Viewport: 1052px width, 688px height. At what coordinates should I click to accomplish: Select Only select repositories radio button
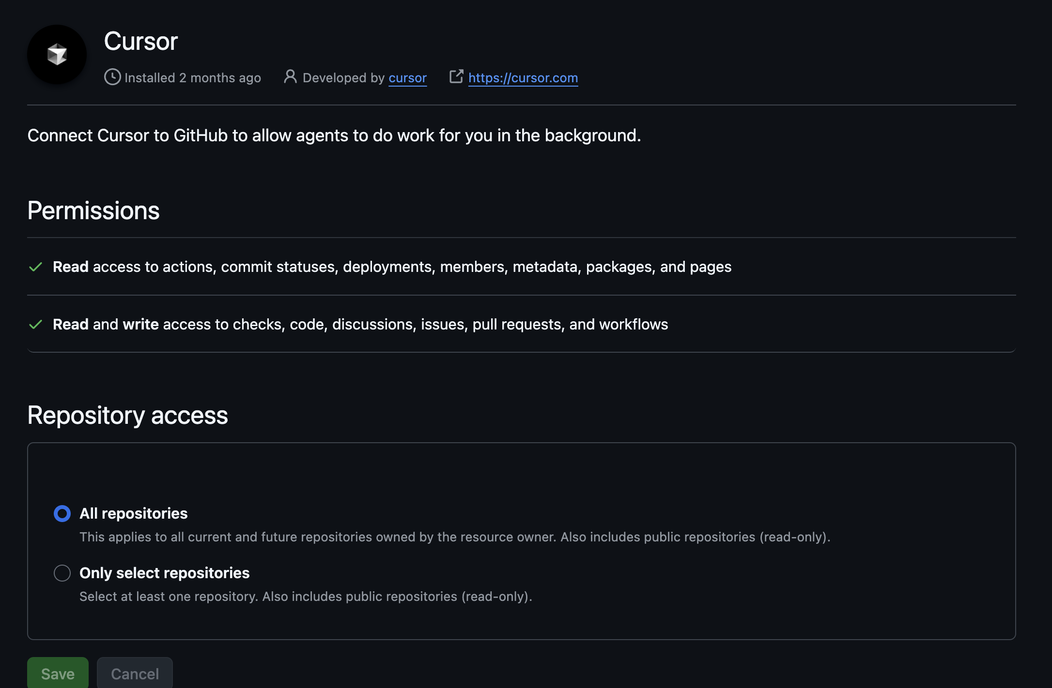(62, 573)
